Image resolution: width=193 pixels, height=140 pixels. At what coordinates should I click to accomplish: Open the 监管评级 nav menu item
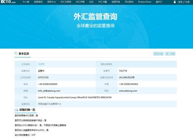pyautogui.click(x=116, y=2)
